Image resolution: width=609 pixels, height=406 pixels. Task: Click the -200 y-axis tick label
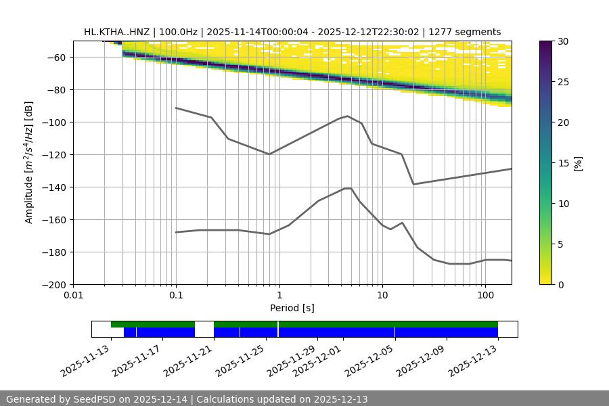(55, 285)
